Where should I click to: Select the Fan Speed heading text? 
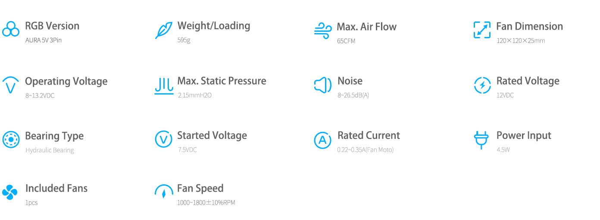(200, 189)
